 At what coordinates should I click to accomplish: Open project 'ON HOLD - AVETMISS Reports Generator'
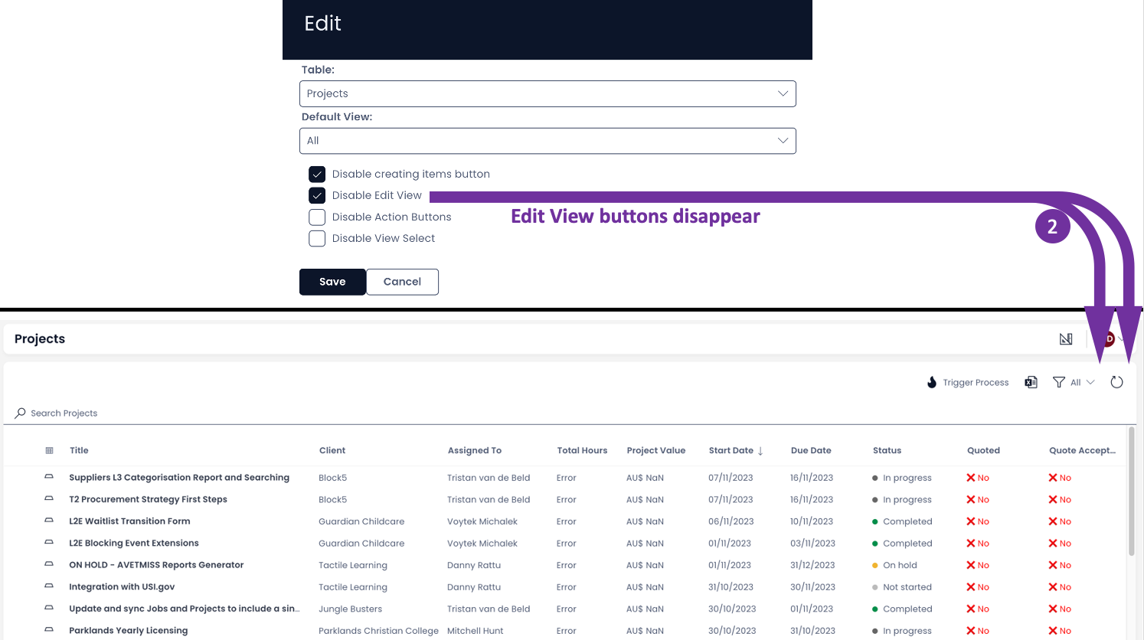156,565
